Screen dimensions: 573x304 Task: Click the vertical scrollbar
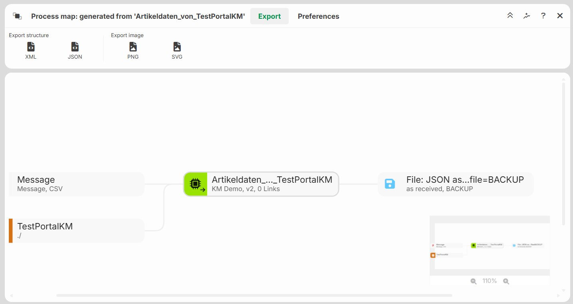[564, 154]
